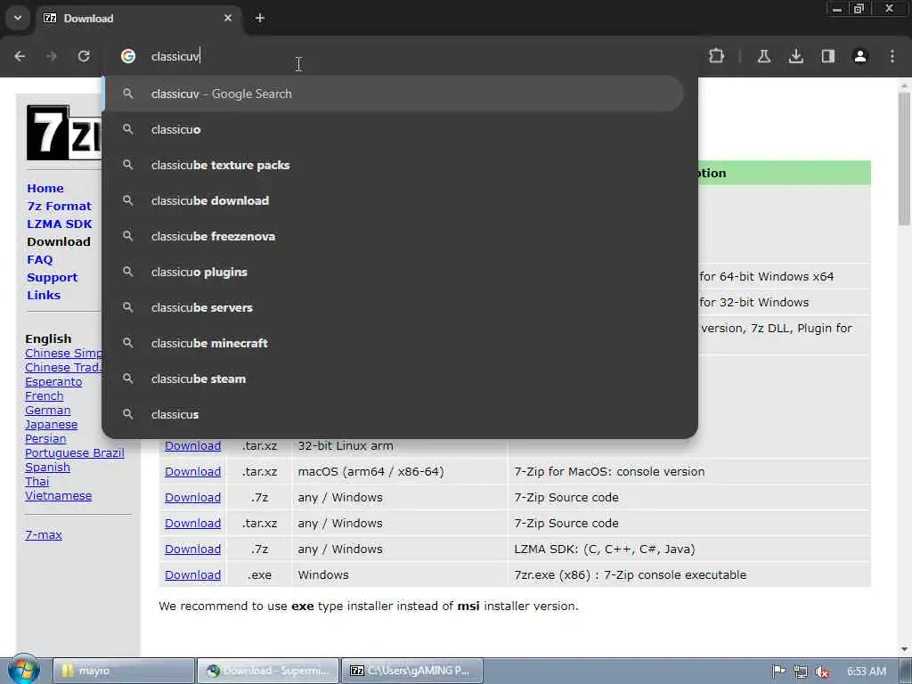Click the 6:53 AM taskbar clock
Viewport: 912px width, 684px height.
click(x=866, y=672)
